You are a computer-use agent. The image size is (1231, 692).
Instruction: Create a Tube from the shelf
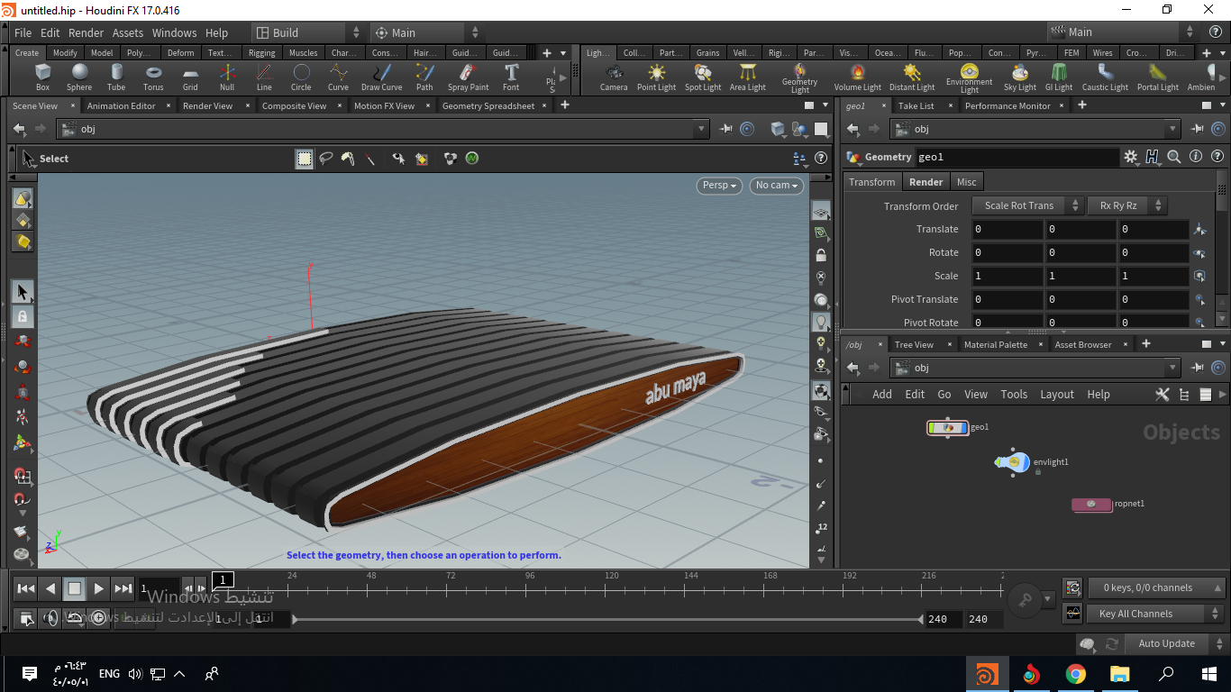(116, 77)
